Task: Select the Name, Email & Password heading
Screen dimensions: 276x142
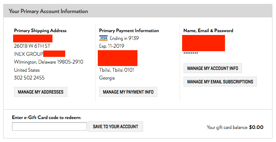Action: point(208,30)
